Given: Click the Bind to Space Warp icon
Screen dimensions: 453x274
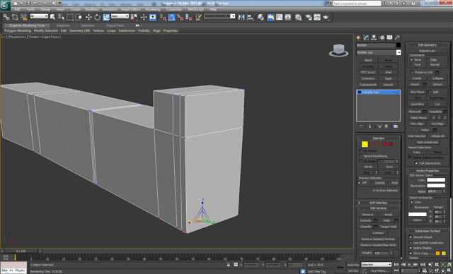Looking at the screenshot, I should [x=24, y=17].
